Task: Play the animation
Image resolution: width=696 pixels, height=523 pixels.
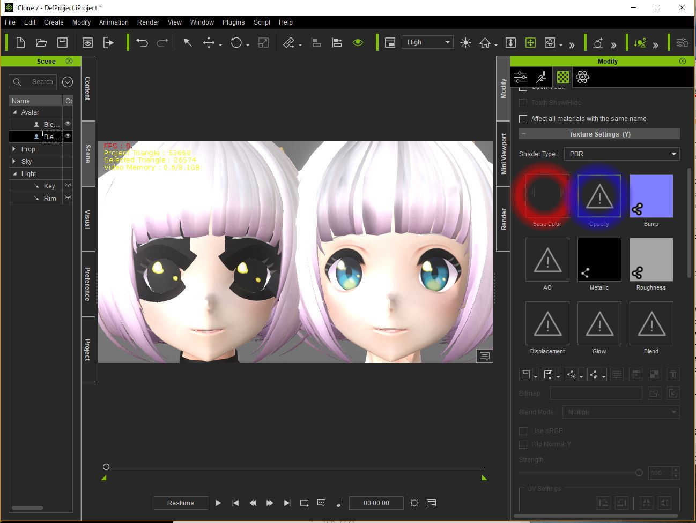Action: click(218, 503)
